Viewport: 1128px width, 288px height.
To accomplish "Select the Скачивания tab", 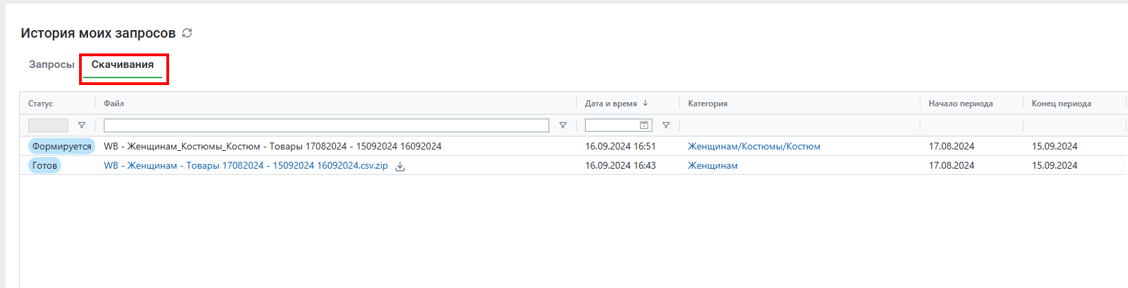I will [122, 64].
